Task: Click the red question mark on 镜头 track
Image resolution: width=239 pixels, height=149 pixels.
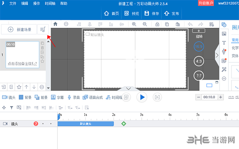Action: tap(36, 124)
